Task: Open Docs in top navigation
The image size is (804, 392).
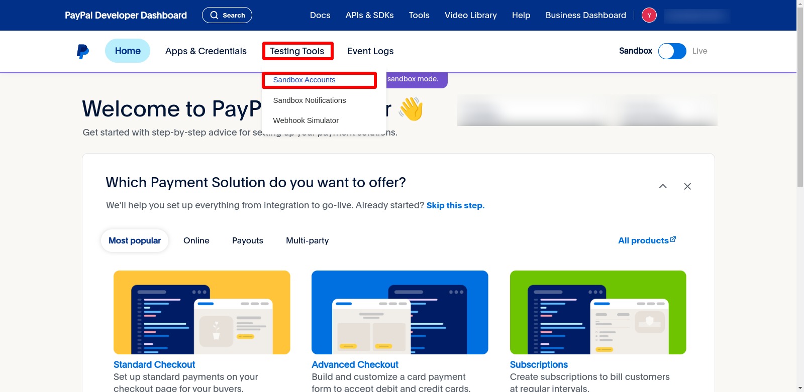Action: [x=320, y=15]
